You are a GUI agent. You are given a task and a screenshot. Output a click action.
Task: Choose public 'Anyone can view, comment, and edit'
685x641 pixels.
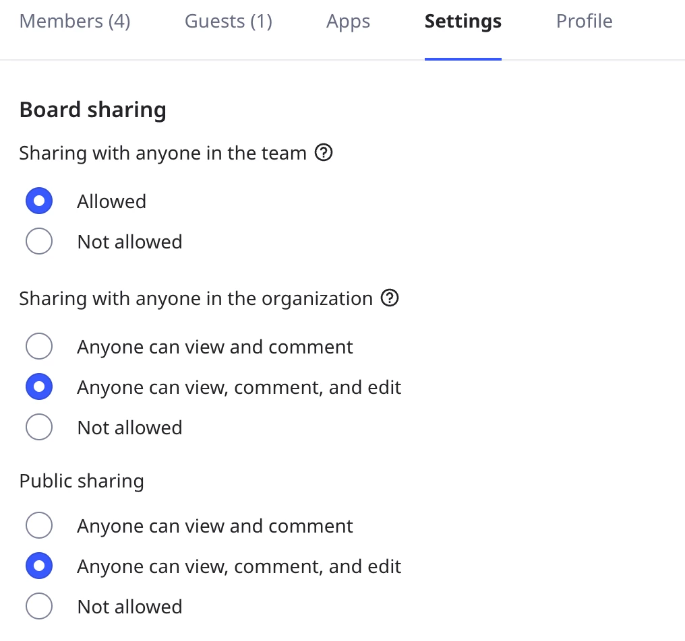coord(39,566)
